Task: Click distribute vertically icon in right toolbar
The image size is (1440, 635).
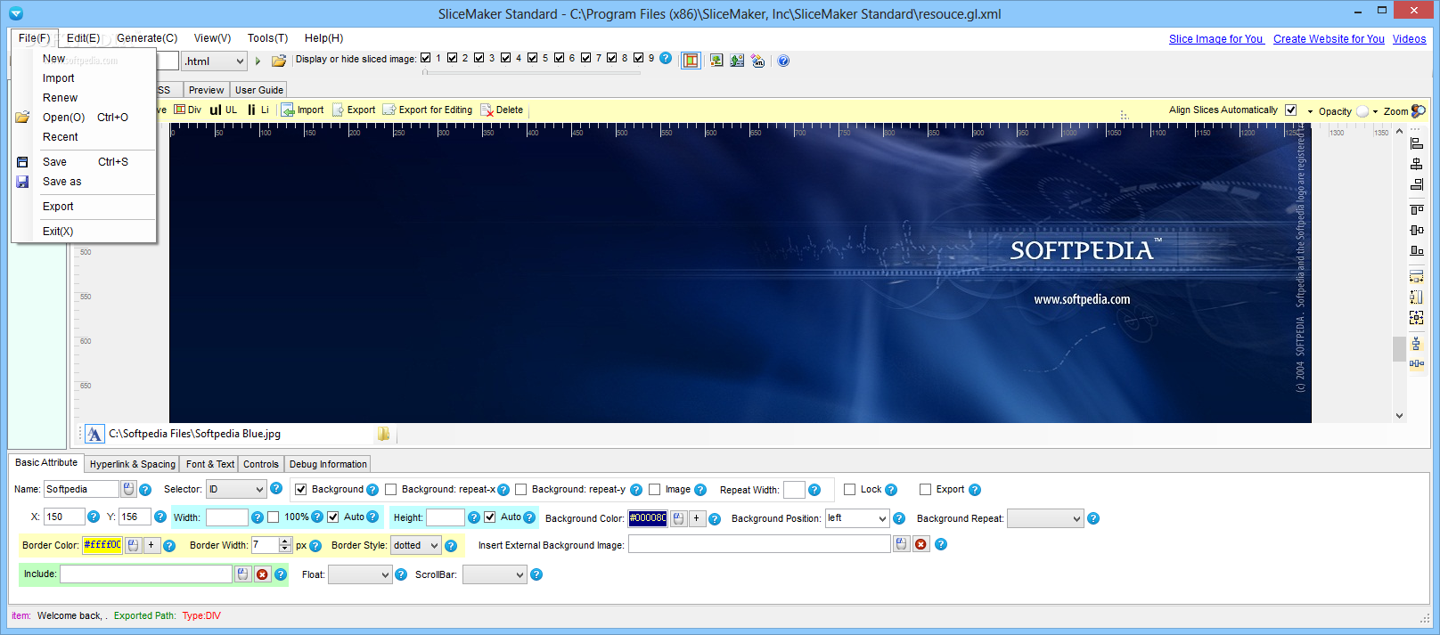Action: pyautogui.click(x=1417, y=343)
